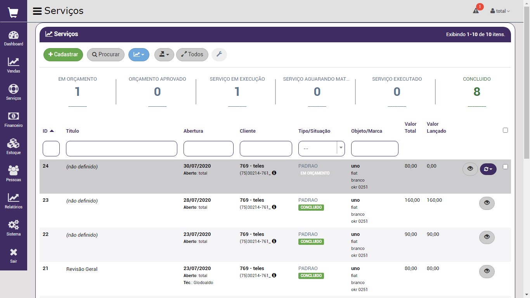Open the blue chart dropdown button
Viewport: 530px width, 298px height.
(139, 55)
